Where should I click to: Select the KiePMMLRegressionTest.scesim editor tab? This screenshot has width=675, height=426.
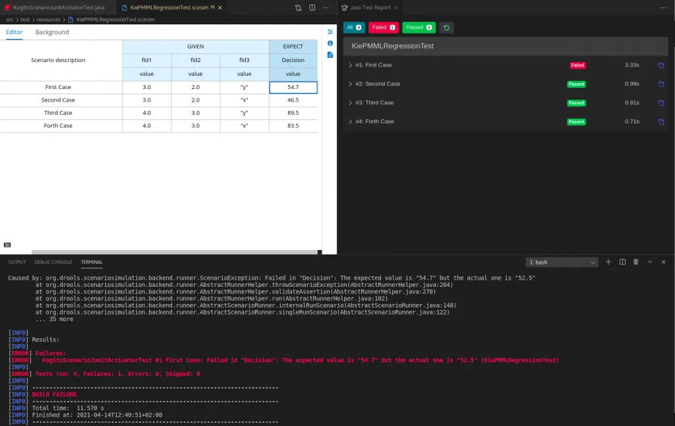[x=171, y=8]
